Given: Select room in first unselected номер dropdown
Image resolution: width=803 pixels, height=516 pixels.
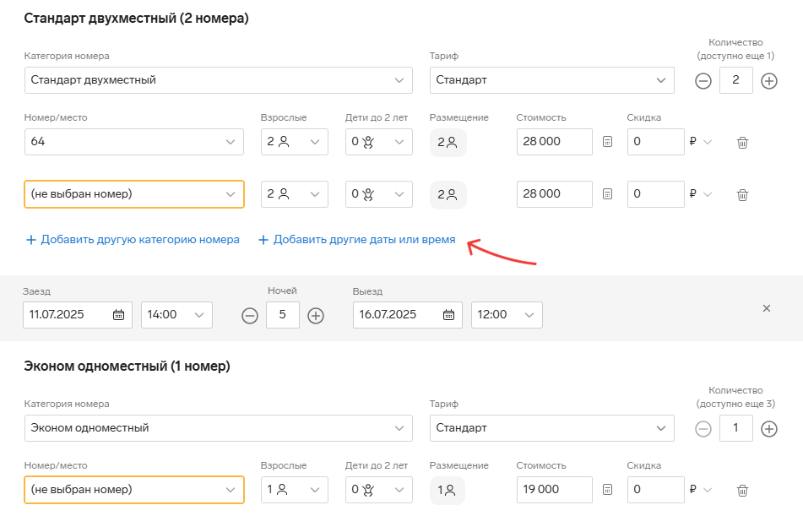Looking at the screenshot, I should point(134,194).
